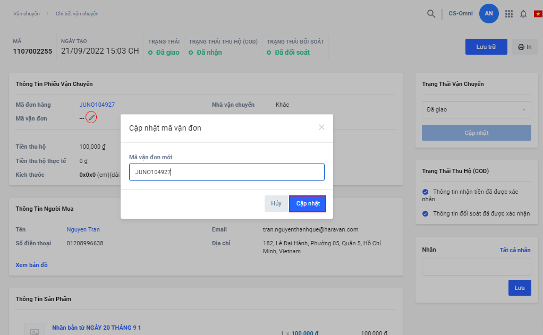
Task: Close the Cập nhật mã vận đơn dialog
Action: [x=321, y=127]
